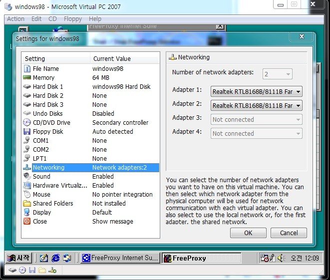Screen dimensions: 330x280
Task: Select 'Auto detected' value
Action: 113,131
